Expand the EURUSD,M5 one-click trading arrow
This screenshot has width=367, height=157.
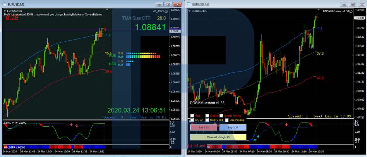coord(190,11)
